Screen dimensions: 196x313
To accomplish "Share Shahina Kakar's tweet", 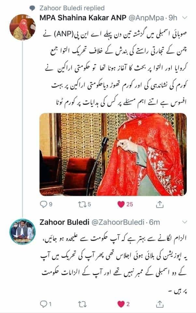I will (160, 204).
